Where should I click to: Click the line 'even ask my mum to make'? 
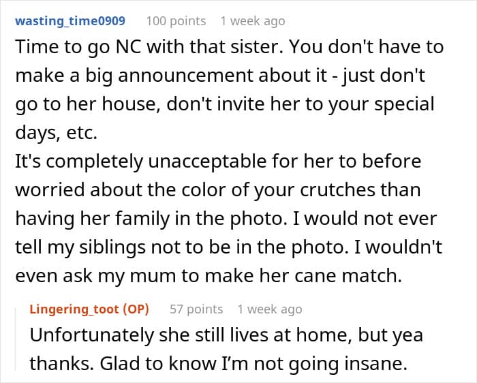[x=209, y=276]
